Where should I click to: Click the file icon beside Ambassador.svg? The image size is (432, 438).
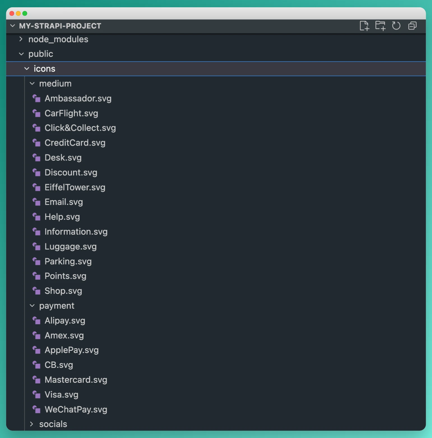click(x=36, y=98)
